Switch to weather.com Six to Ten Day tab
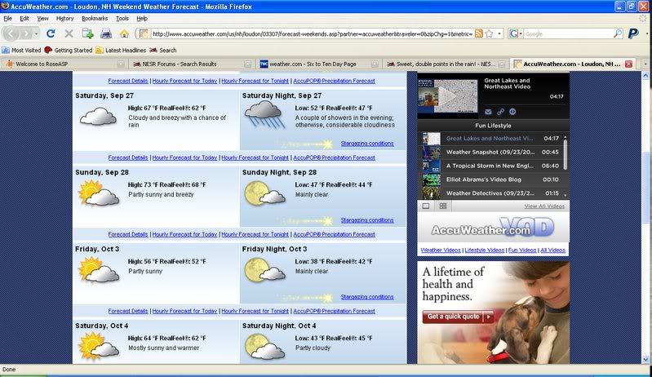652x377 pixels. (318, 64)
